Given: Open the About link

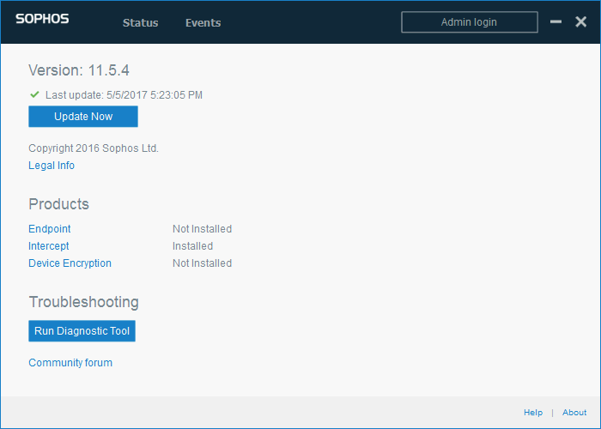Looking at the screenshot, I should tap(574, 413).
